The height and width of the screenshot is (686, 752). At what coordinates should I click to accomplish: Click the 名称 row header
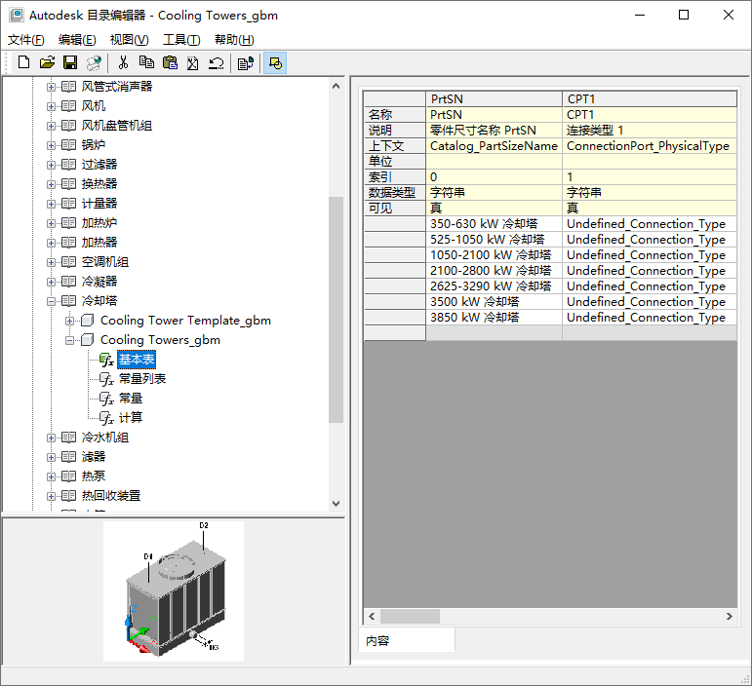coord(395,115)
